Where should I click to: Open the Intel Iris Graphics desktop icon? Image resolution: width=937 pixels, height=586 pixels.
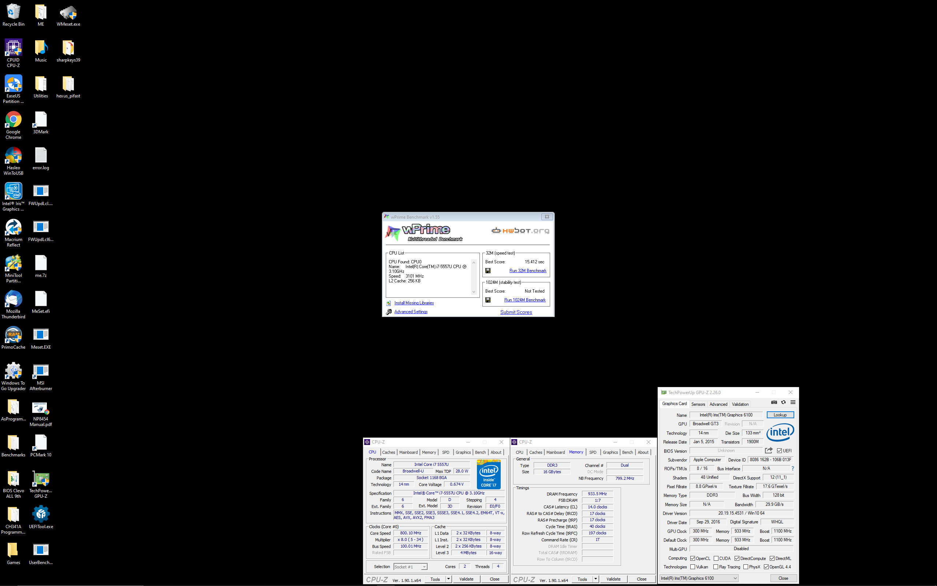click(13, 197)
